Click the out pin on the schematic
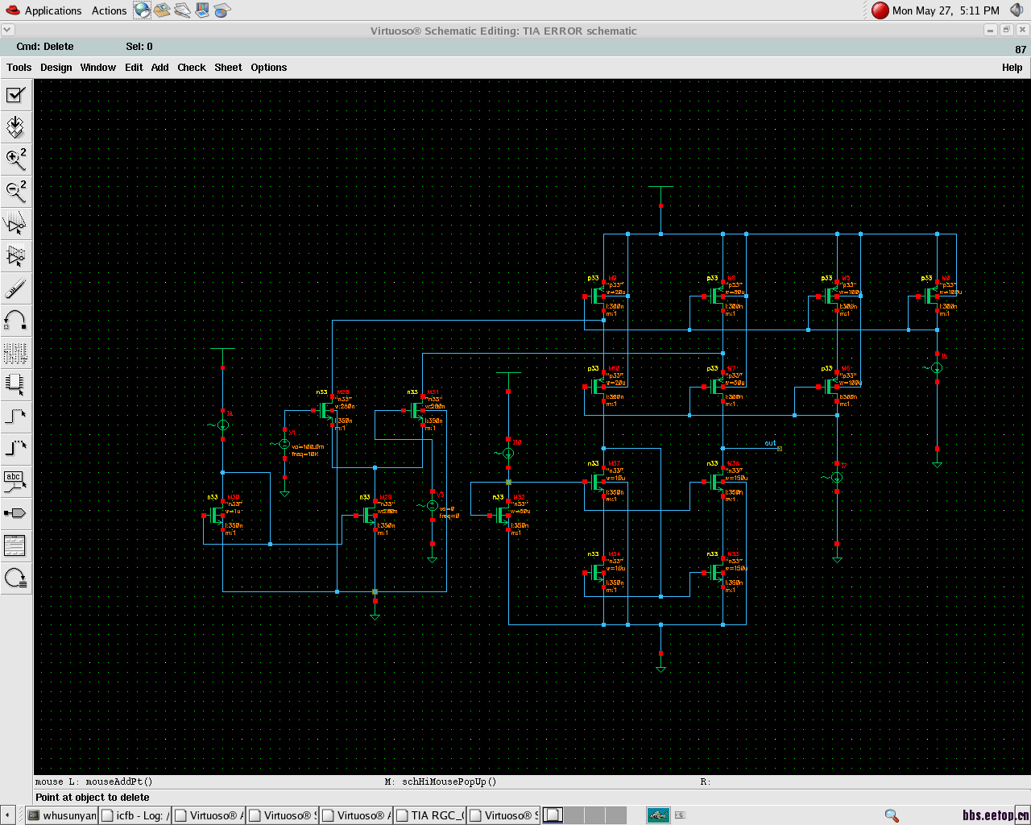This screenshot has height=825, width=1031. [779, 448]
